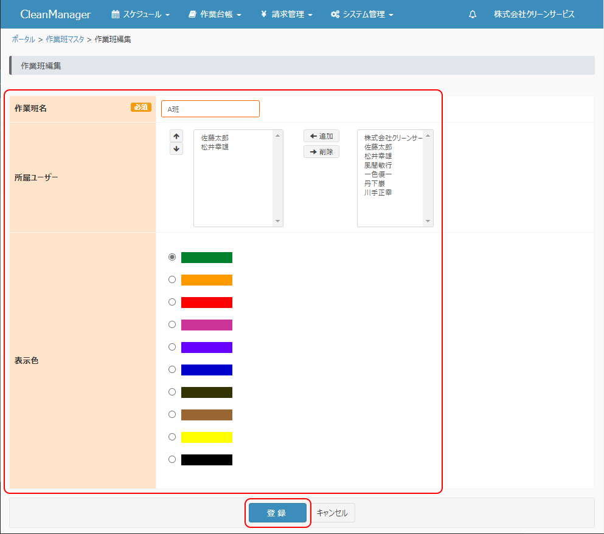
Task: Click the 作業班名 text field
Action: [x=210, y=109]
